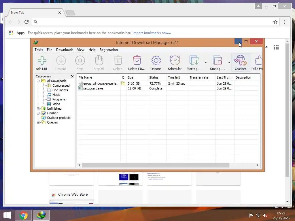
Task: Select the All Downloads folder
Action: pos(54,81)
